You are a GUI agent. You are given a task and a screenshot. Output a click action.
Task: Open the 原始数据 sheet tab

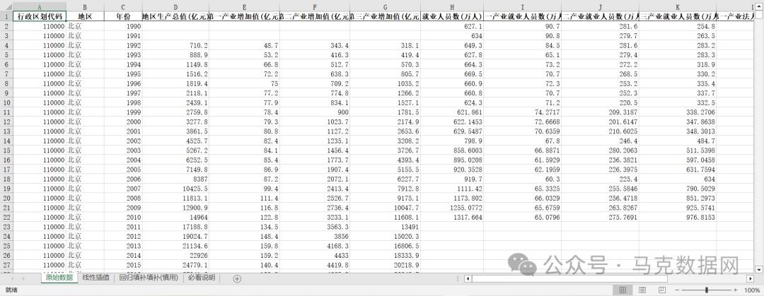tap(59, 278)
